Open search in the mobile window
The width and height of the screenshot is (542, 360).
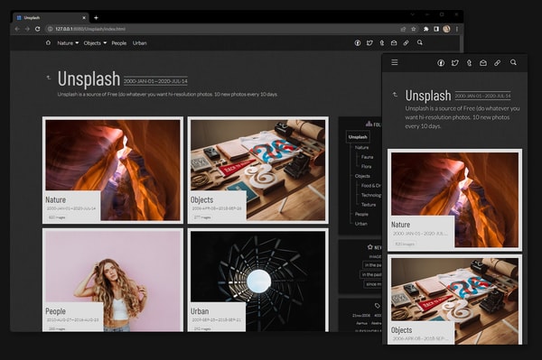[x=513, y=62]
